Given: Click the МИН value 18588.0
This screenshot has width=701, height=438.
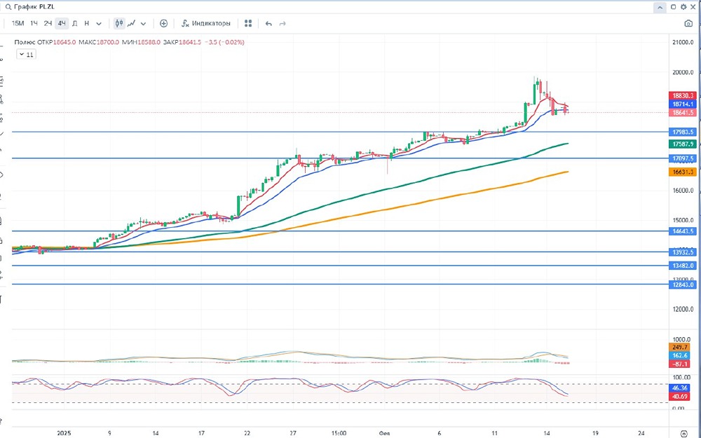Looking at the screenshot, I should (x=149, y=42).
